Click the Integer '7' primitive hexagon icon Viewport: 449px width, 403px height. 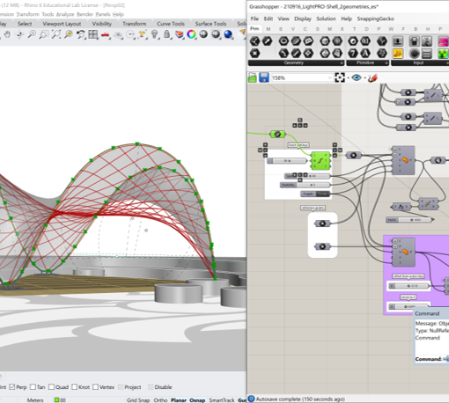353,54
